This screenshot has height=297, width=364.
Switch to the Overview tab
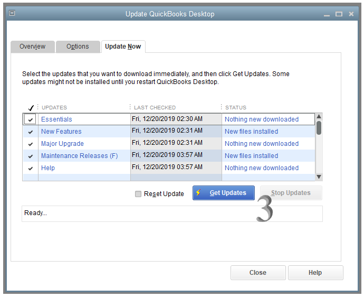pyautogui.click(x=33, y=47)
